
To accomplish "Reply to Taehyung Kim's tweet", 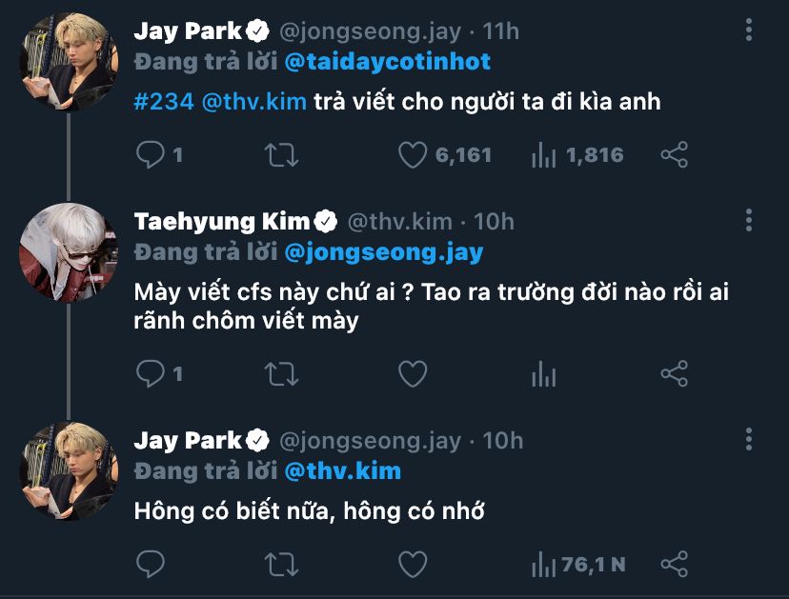I will [151, 374].
